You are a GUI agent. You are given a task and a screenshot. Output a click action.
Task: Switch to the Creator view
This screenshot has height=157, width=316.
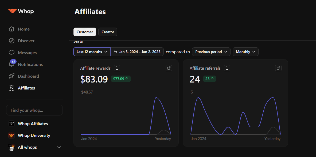[x=108, y=32]
